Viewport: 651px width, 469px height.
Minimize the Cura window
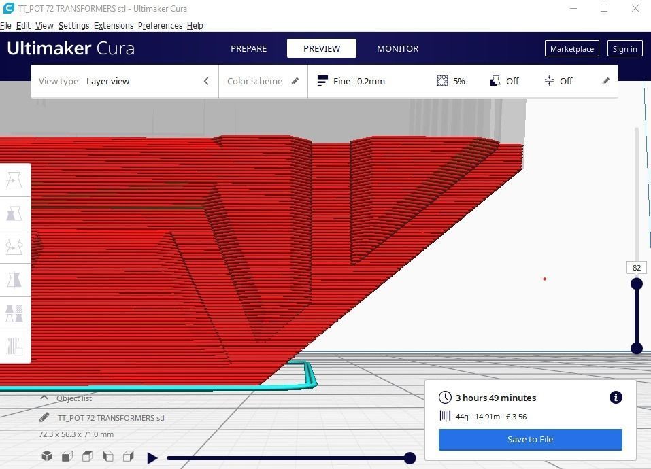(x=573, y=8)
